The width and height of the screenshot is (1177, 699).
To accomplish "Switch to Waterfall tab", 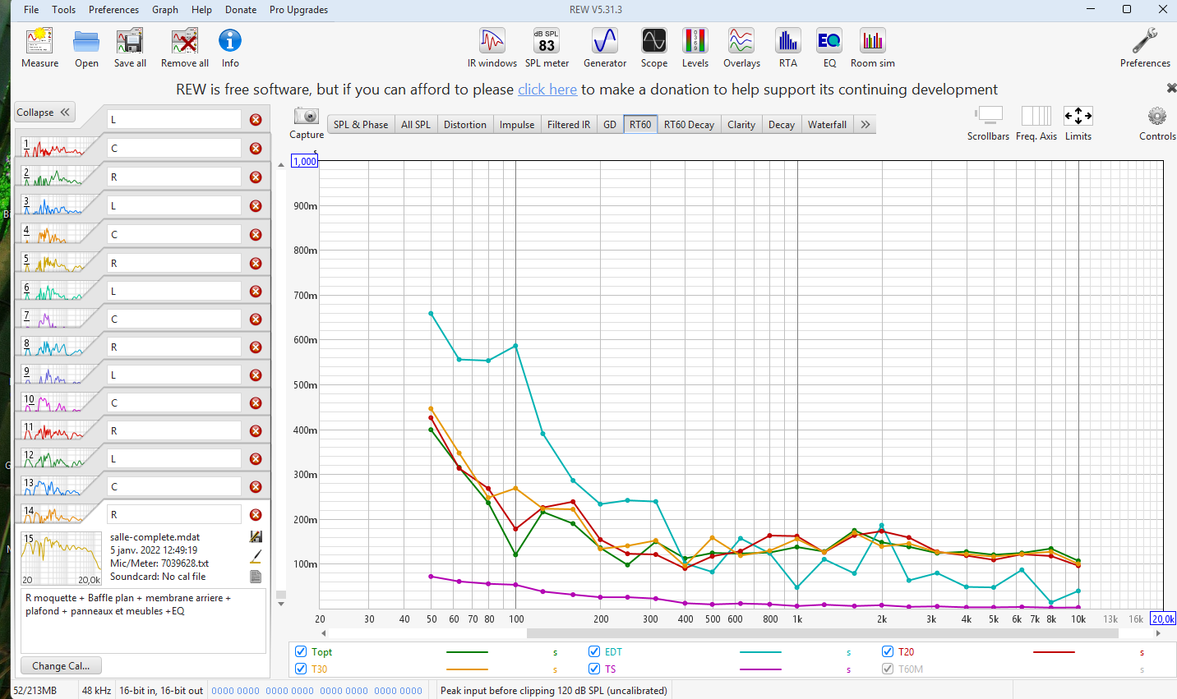I will pyautogui.click(x=827, y=125).
